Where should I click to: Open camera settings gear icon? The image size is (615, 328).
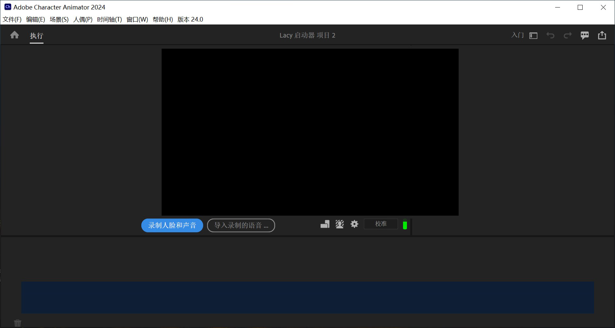click(x=354, y=224)
